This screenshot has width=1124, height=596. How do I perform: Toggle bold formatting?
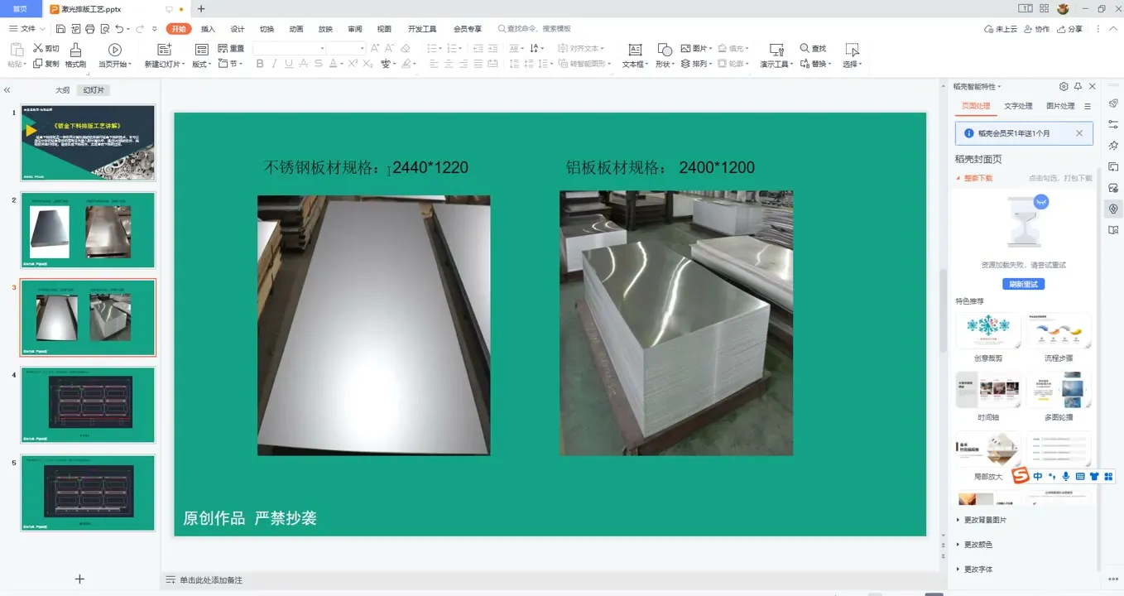pos(259,63)
